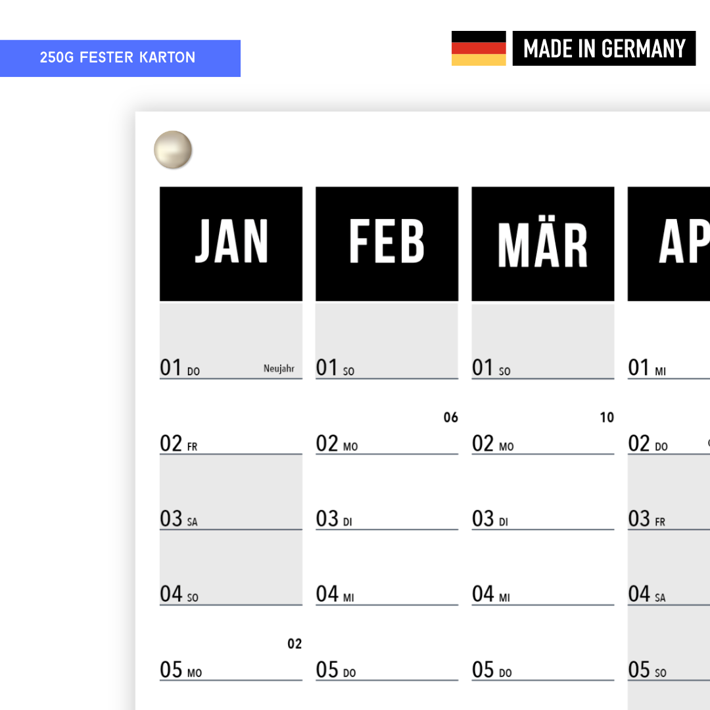This screenshot has width=710, height=710.
Task: Click week number 06 in February
Action: pyautogui.click(x=450, y=417)
